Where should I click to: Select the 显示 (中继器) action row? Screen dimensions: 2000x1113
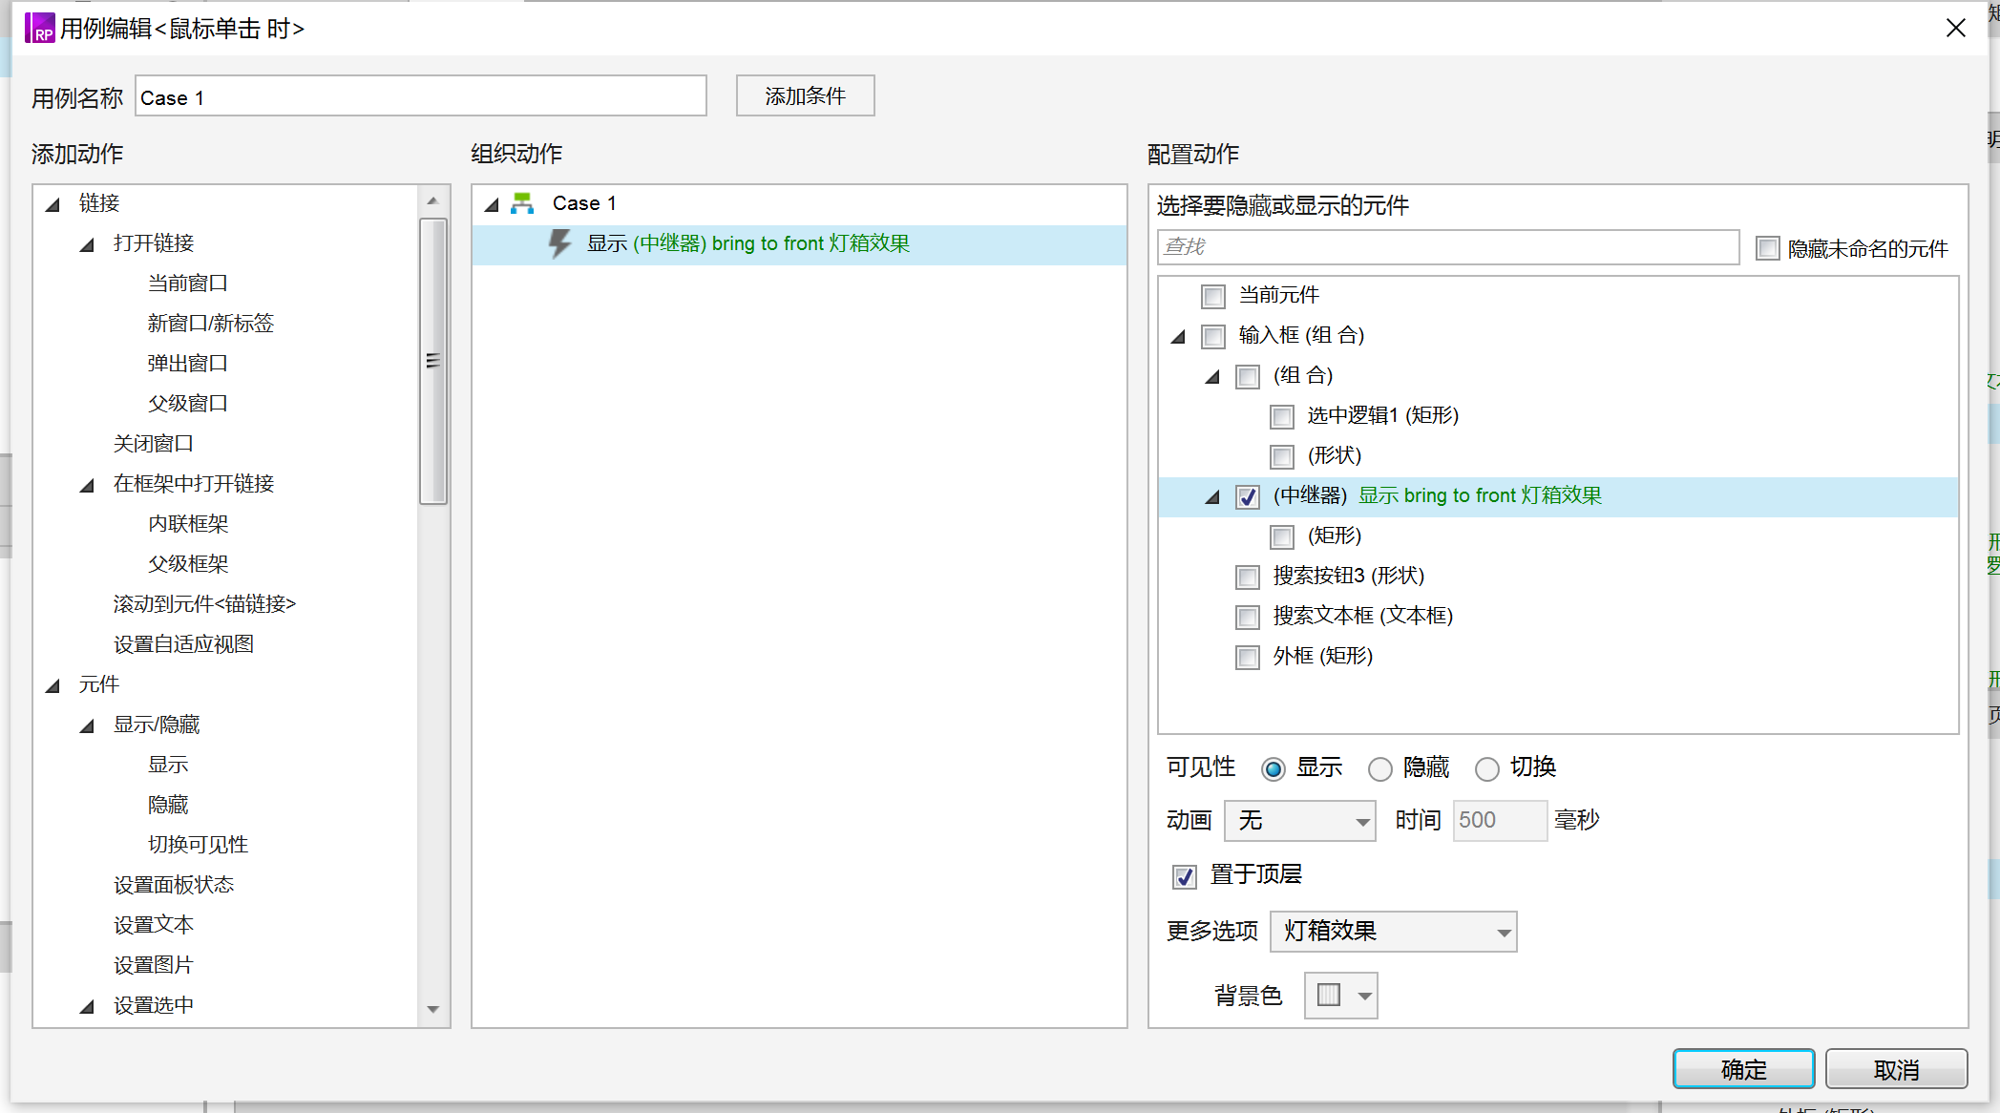799,244
